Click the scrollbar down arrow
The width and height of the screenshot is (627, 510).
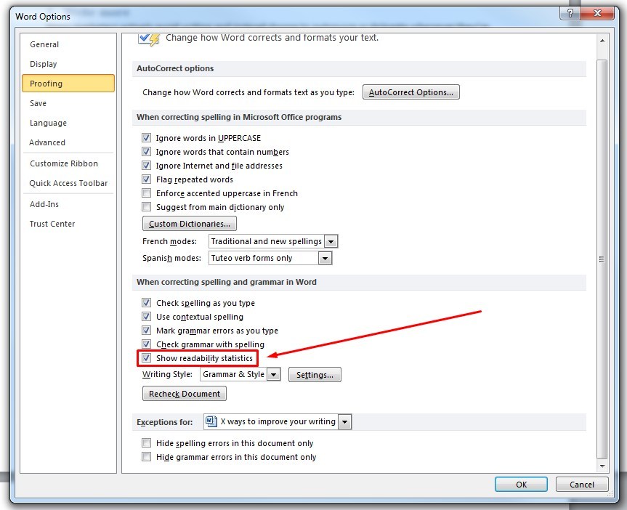coord(602,466)
